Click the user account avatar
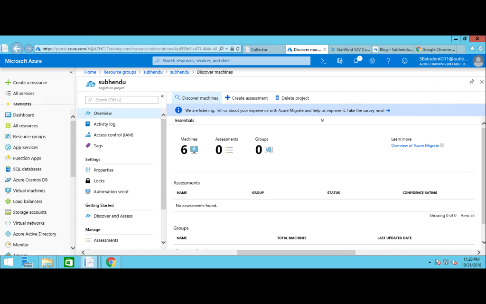This screenshot has height=304, width=486. coord(478,61)
